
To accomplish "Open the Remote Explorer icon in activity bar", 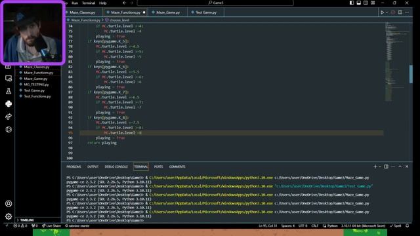I will tap(9, 79).
